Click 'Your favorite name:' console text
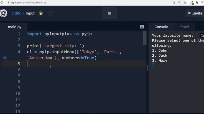The height and width of the screenshot is (114, 204). (x=173, y=35)
